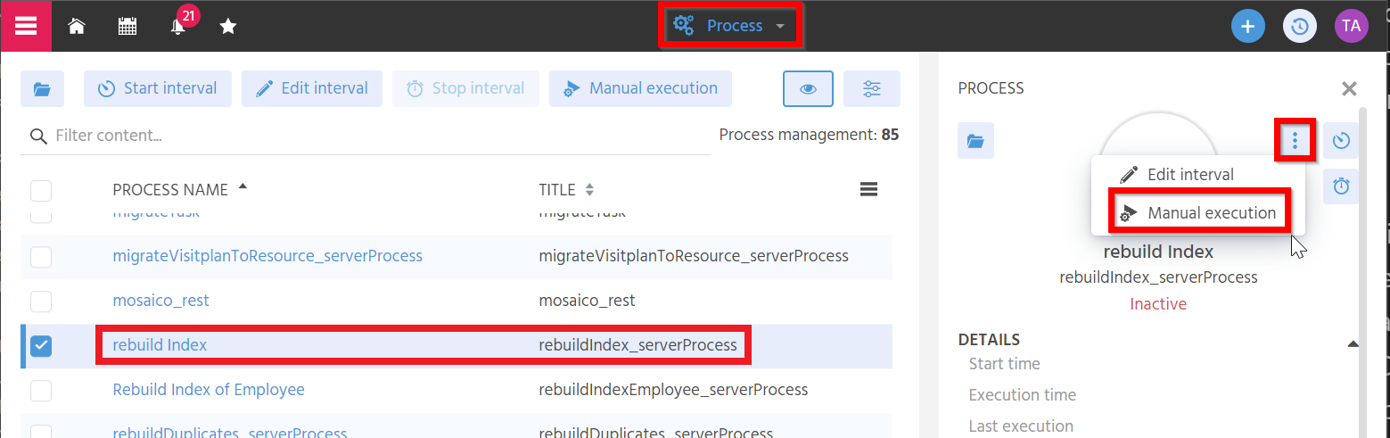The height and width of the screenshot is (438, 1390).
Task: Open the folder icon in list toolbar
Action: 42,88
